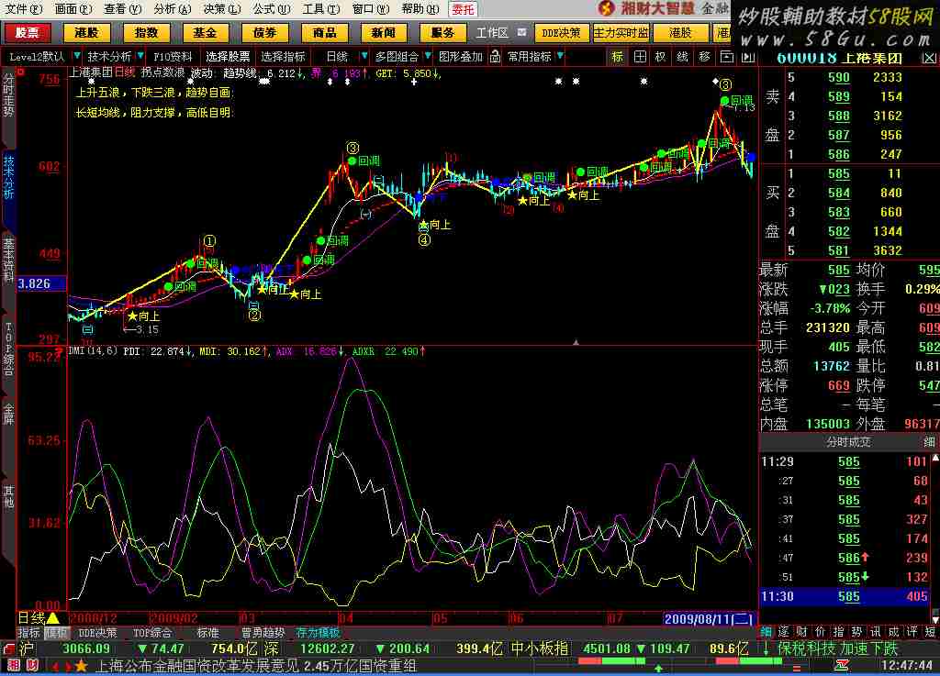Screen dimensions: 940x676
Task: Toggle the 权 adjustment icon
Action: (661, 57)
